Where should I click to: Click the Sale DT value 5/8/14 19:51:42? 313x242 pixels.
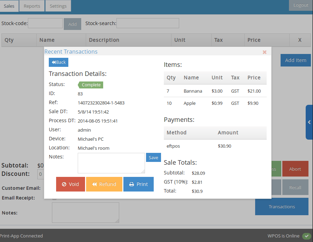(x=93, y=112)
